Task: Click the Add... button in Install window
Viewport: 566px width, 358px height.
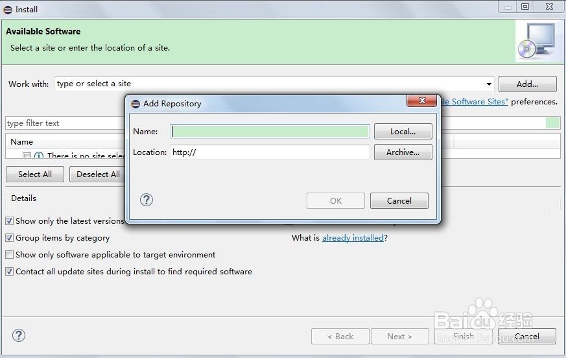Action: [527, 84]
